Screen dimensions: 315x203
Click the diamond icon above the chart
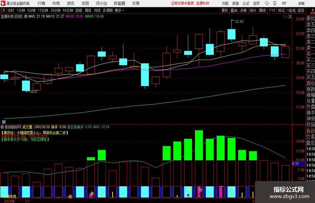pos(284,17)
